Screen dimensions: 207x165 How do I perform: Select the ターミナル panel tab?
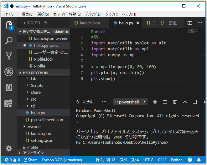[85, 102]
